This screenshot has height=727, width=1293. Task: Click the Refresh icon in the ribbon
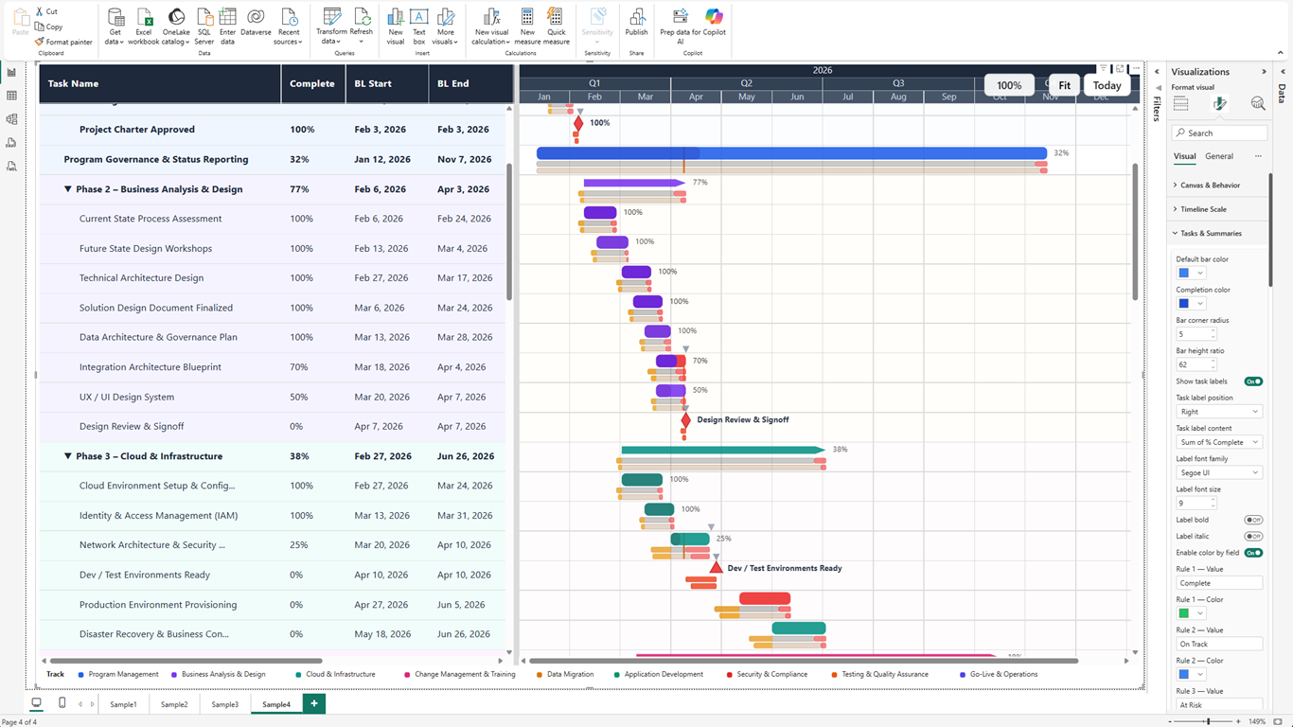(361, 18)
